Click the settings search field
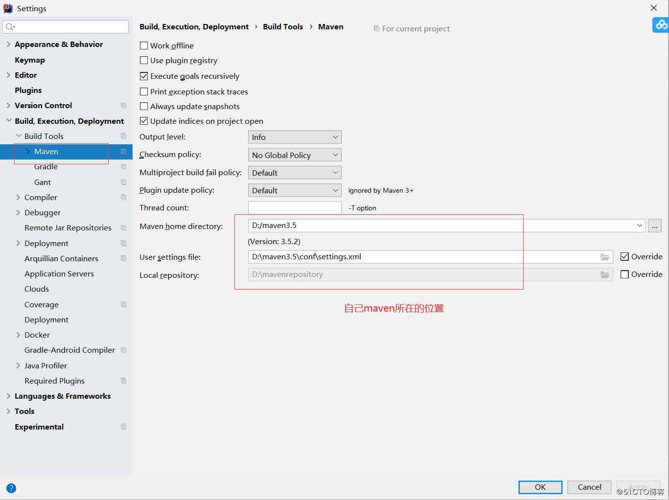 tap(66, 27)
